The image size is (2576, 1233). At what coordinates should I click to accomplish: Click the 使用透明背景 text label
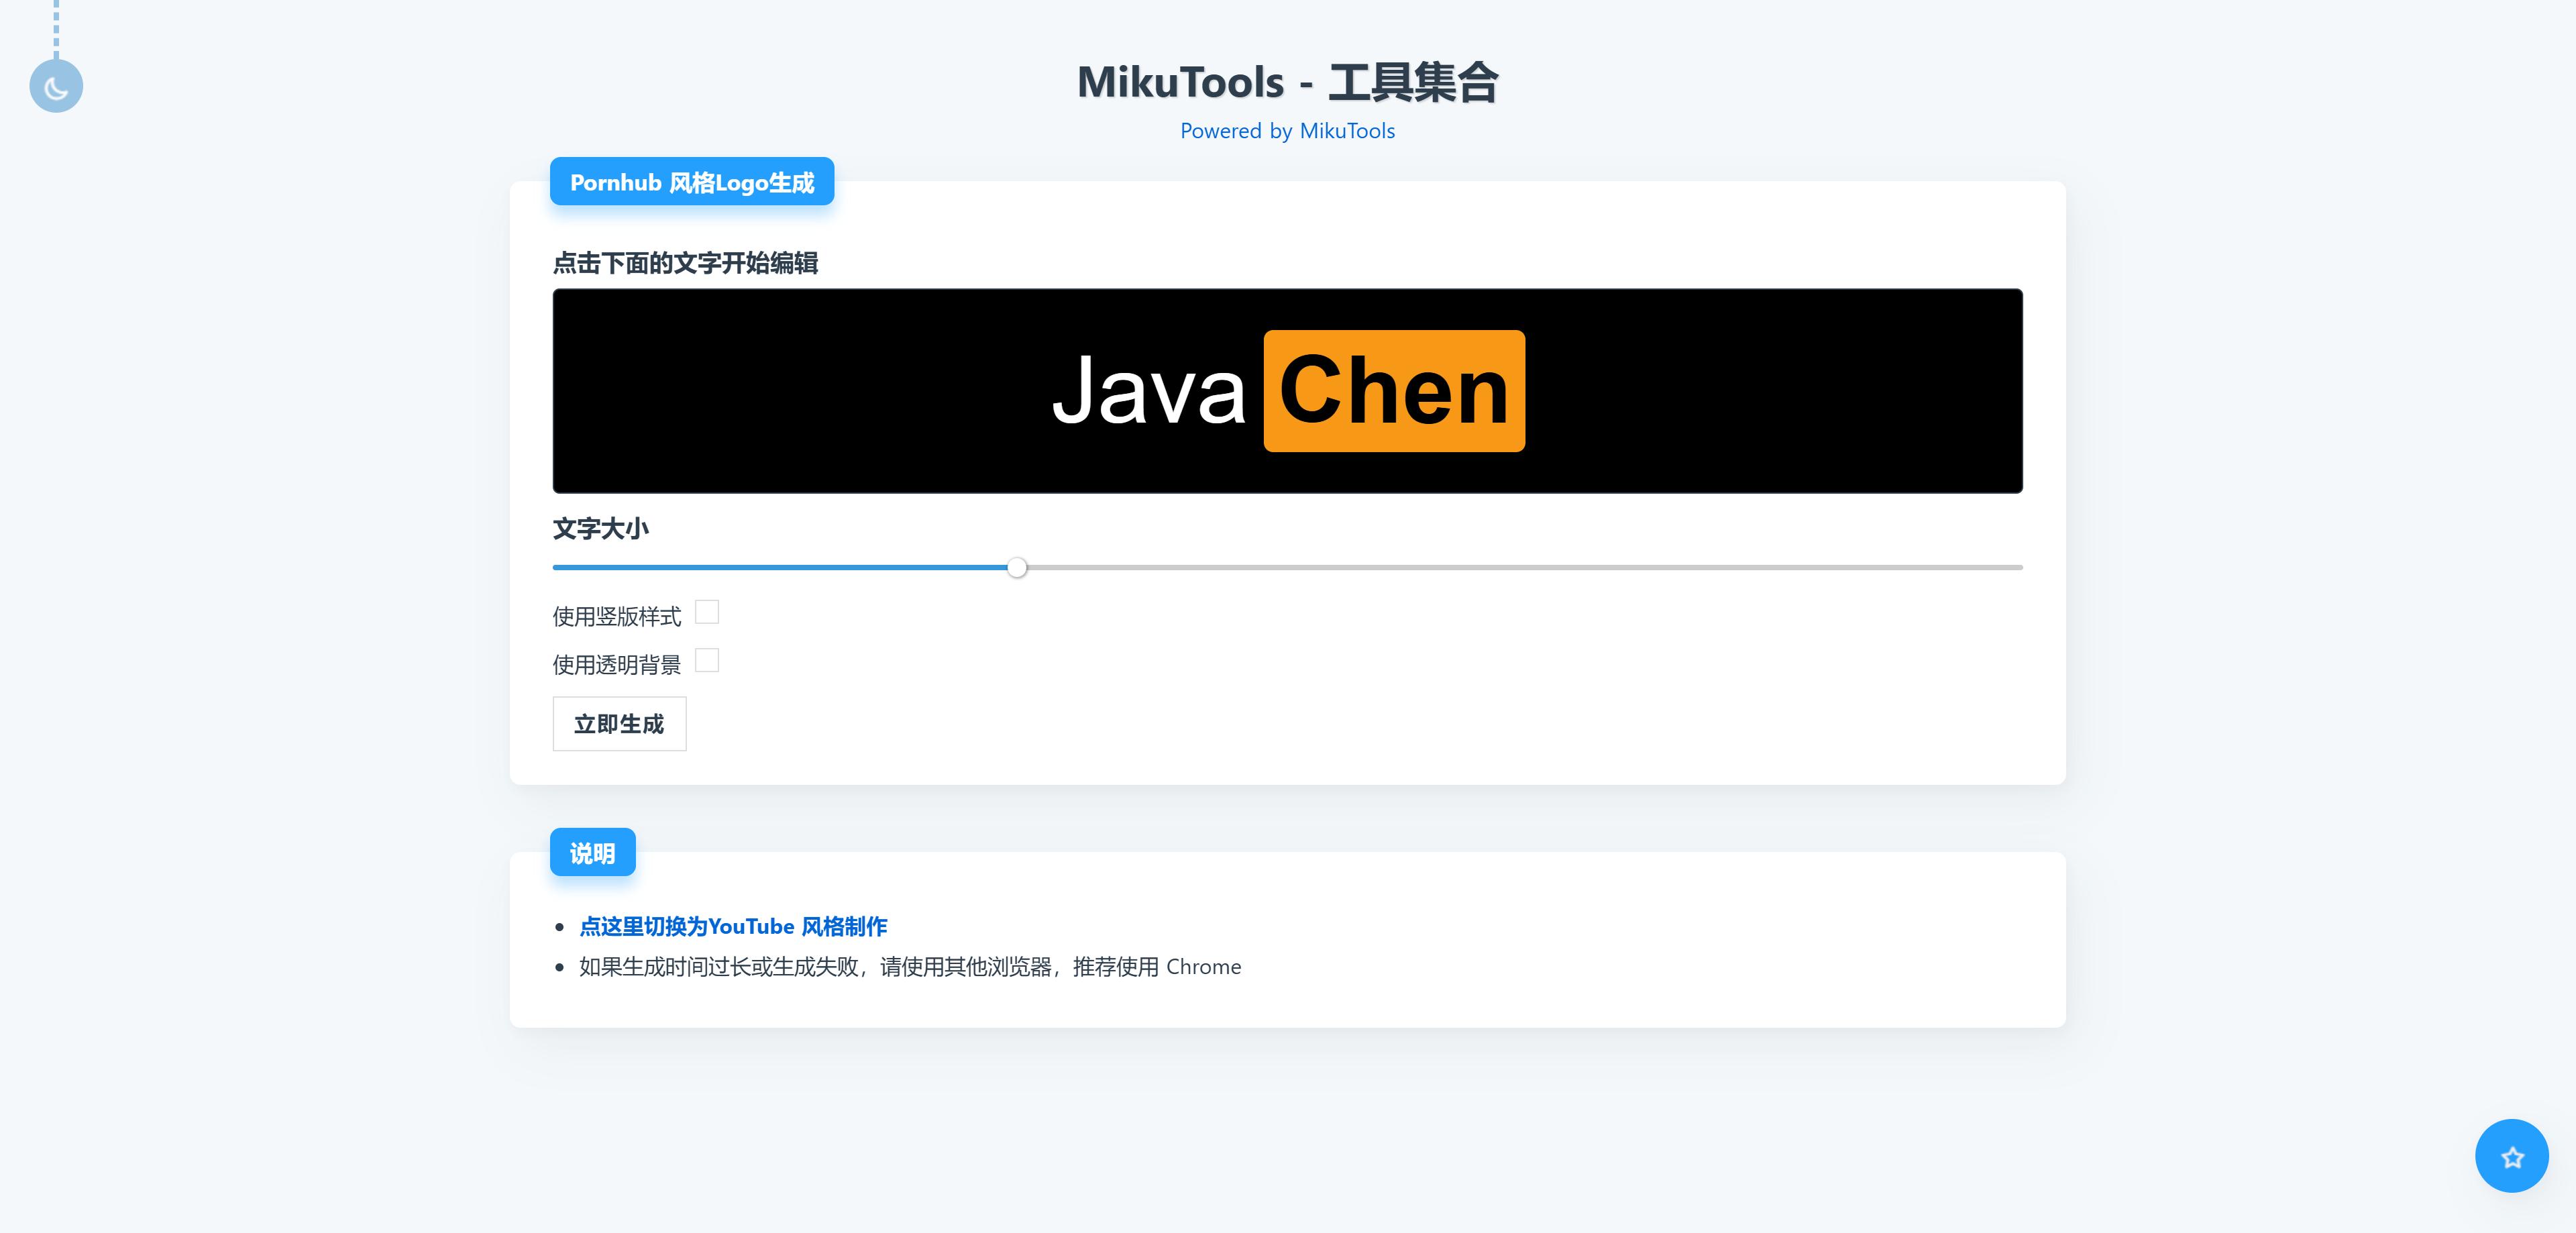click(616, 665)
